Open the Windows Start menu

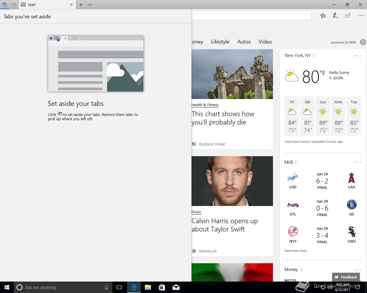7,287
